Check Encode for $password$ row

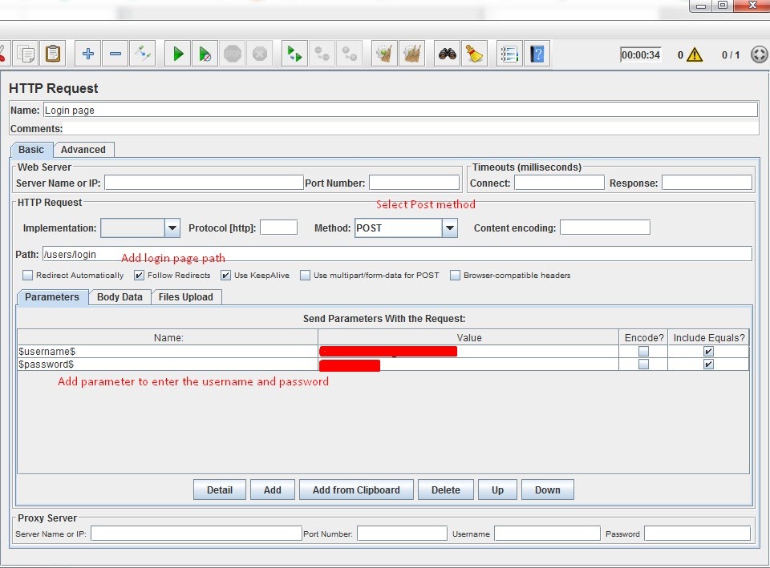643,364
